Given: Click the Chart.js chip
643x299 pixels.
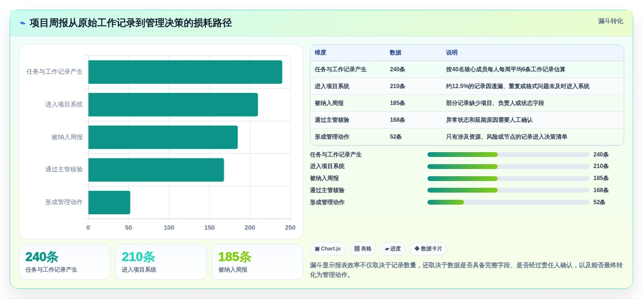Looking at the screenshot, I should 328,248.
